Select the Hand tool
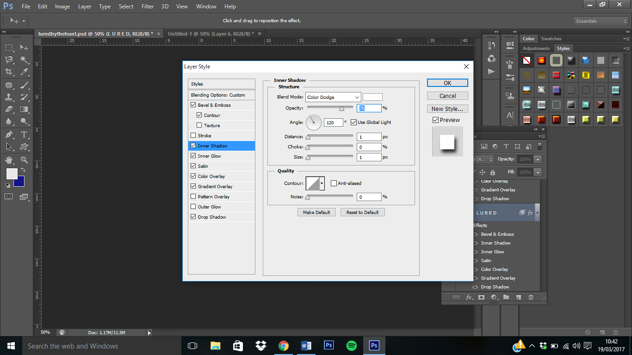The height and width of the screenshot is (355, 632). [9, 160]
